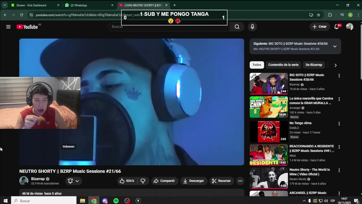Open REACCIONANDO A RESIDENTE video thumbnail
This screenshot has height=204, width=362.
[x=269, y=155]
